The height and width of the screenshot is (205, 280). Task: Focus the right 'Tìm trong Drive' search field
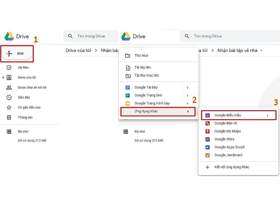pos(230,36)
